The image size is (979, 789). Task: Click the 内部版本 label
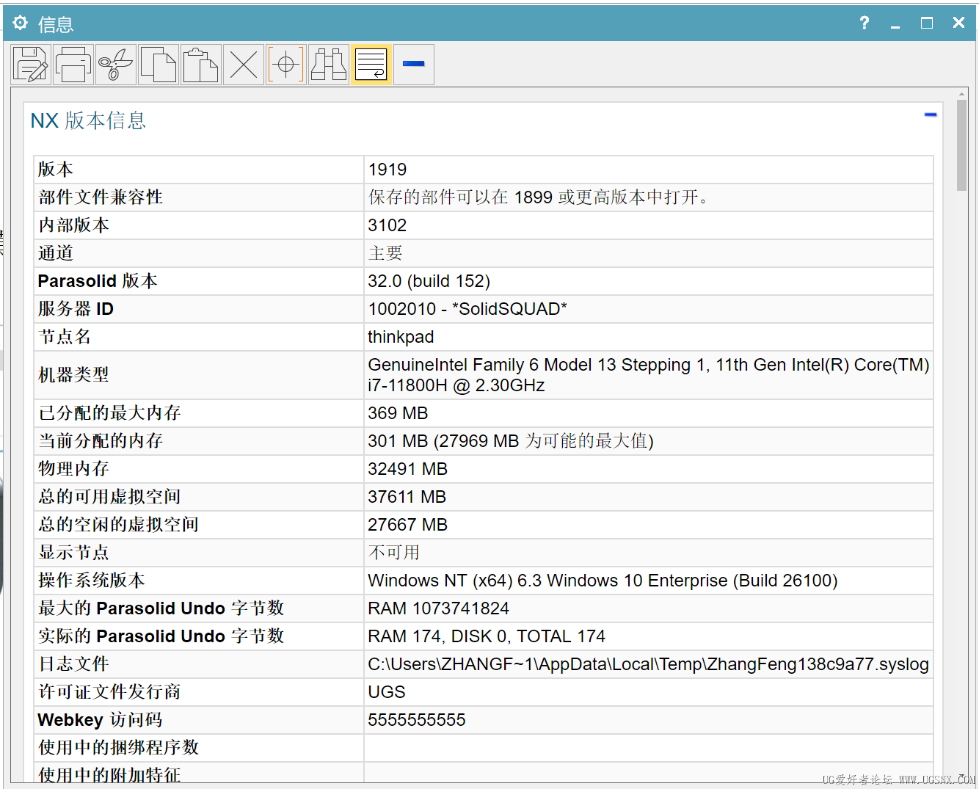[73, 225]
